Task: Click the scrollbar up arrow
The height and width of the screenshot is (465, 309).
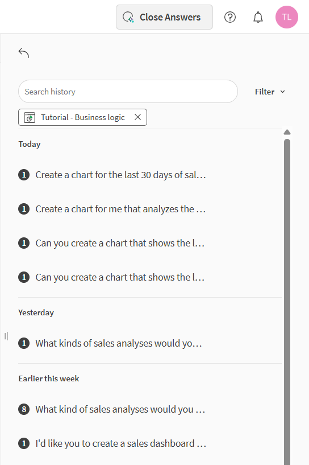Action: click(287, 132)
